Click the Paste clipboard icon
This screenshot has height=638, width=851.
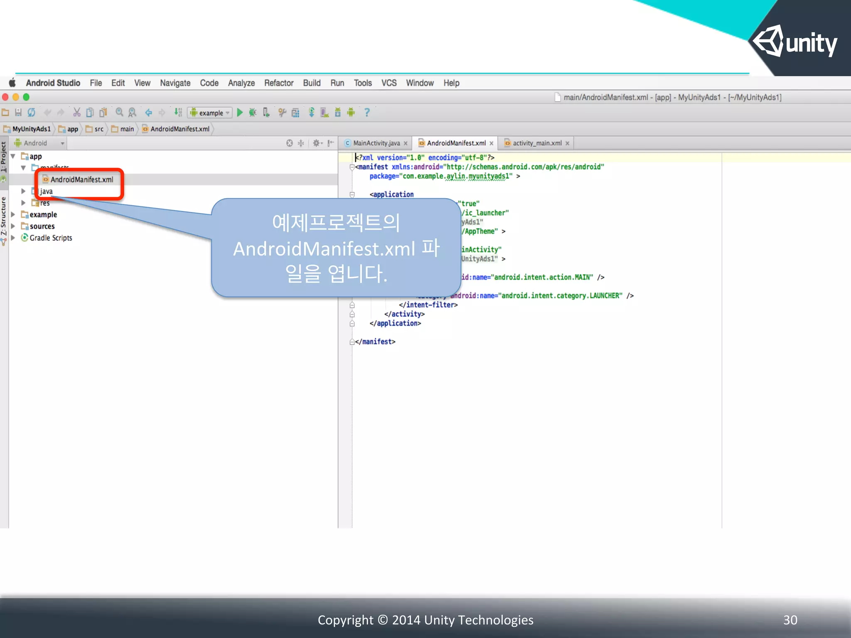point(103,113)
